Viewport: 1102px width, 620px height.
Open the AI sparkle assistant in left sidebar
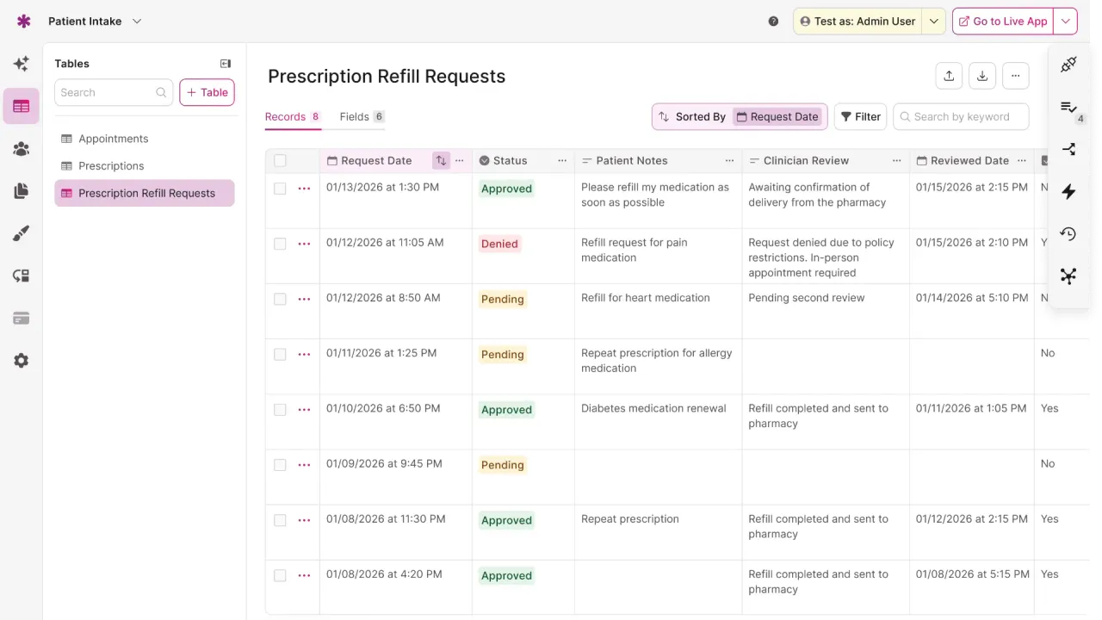(x=22, y=64)
